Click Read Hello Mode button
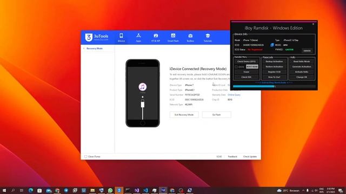This screenshot has width=346, height=194. pos(302,61)
